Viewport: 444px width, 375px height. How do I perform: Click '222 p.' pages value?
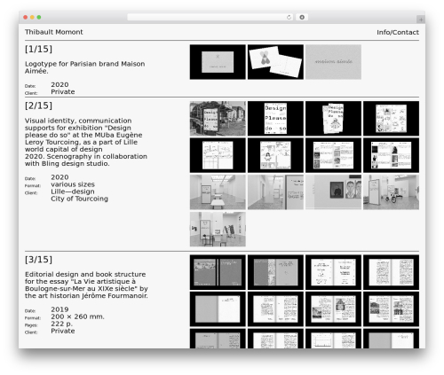tap(61, 324)
